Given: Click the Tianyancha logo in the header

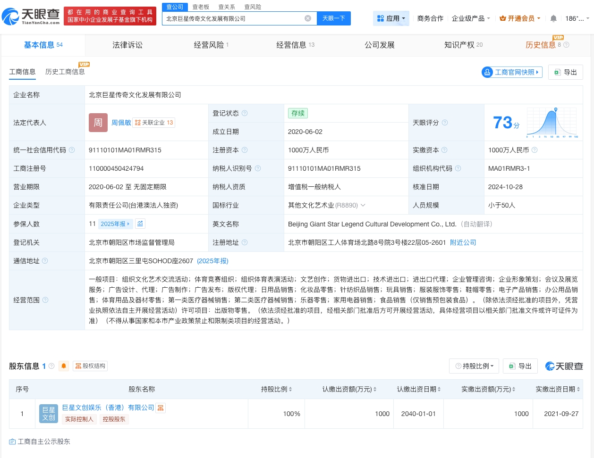Looking at the screenshot, I should (31, 17).
